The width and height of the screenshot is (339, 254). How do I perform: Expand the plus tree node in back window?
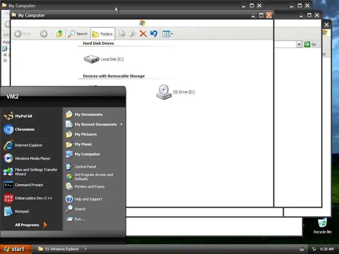click(5, 55)
